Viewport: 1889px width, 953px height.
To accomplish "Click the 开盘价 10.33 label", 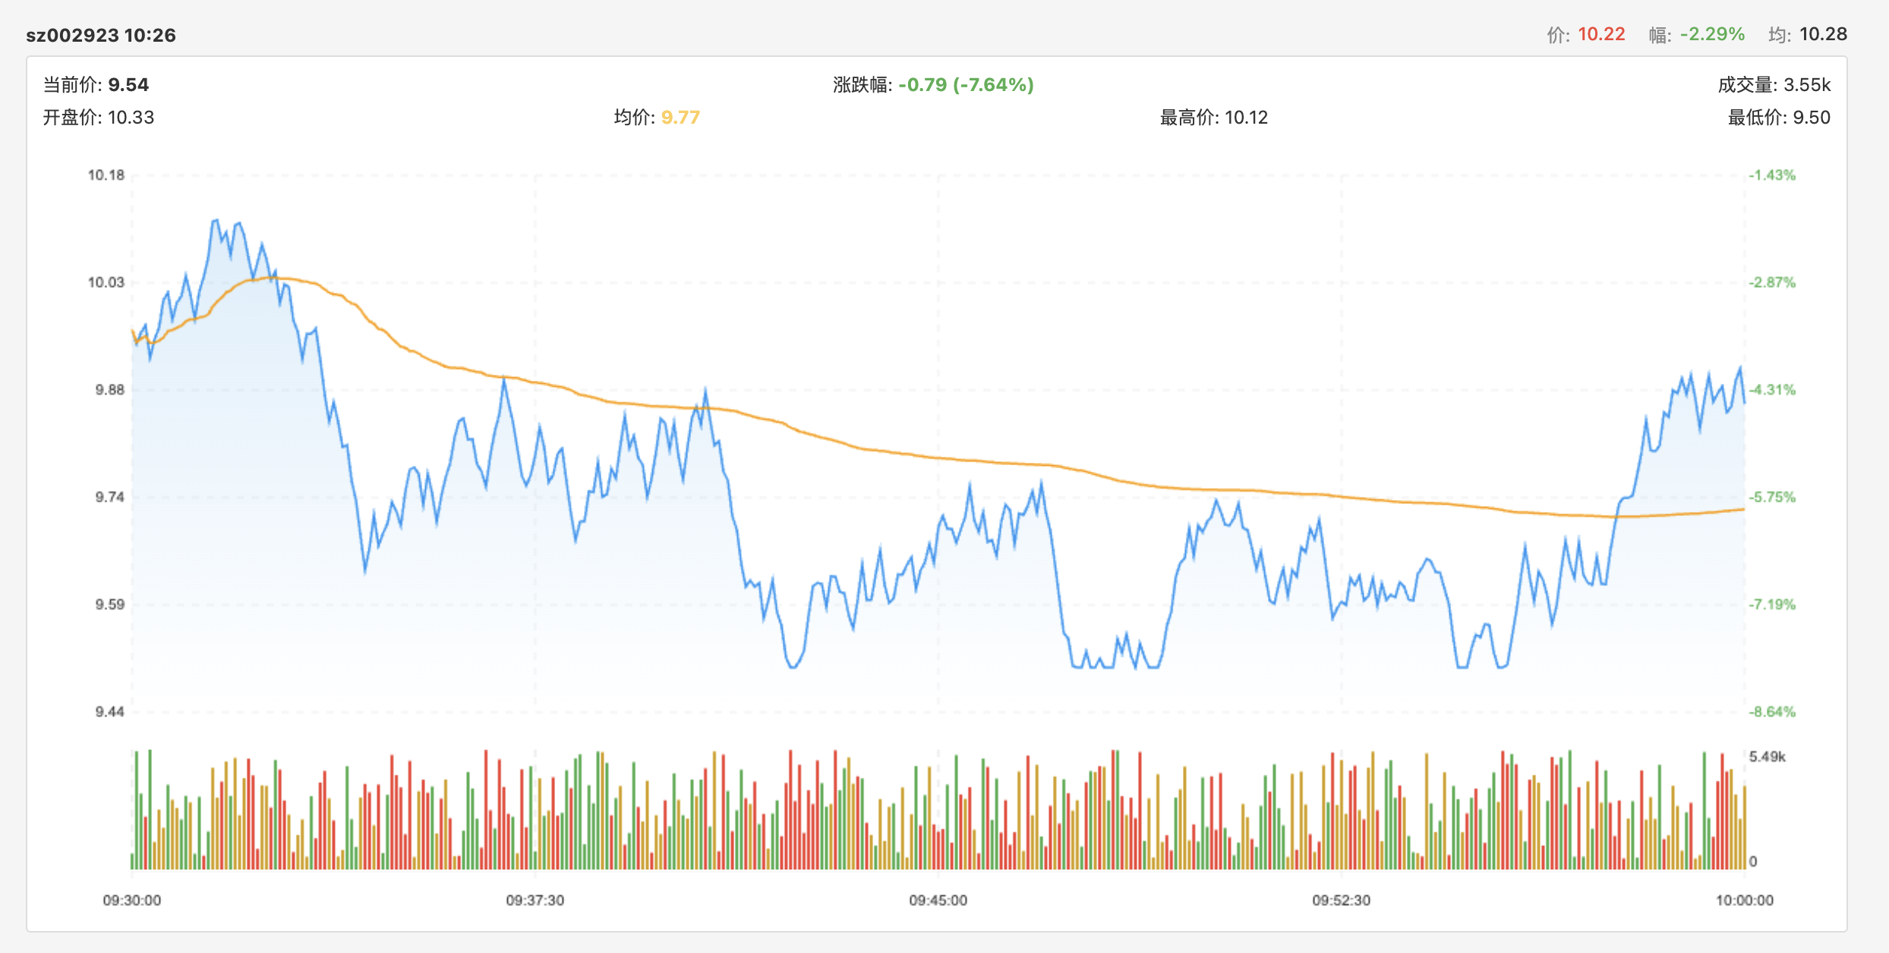I will click(x=99, y=118).
